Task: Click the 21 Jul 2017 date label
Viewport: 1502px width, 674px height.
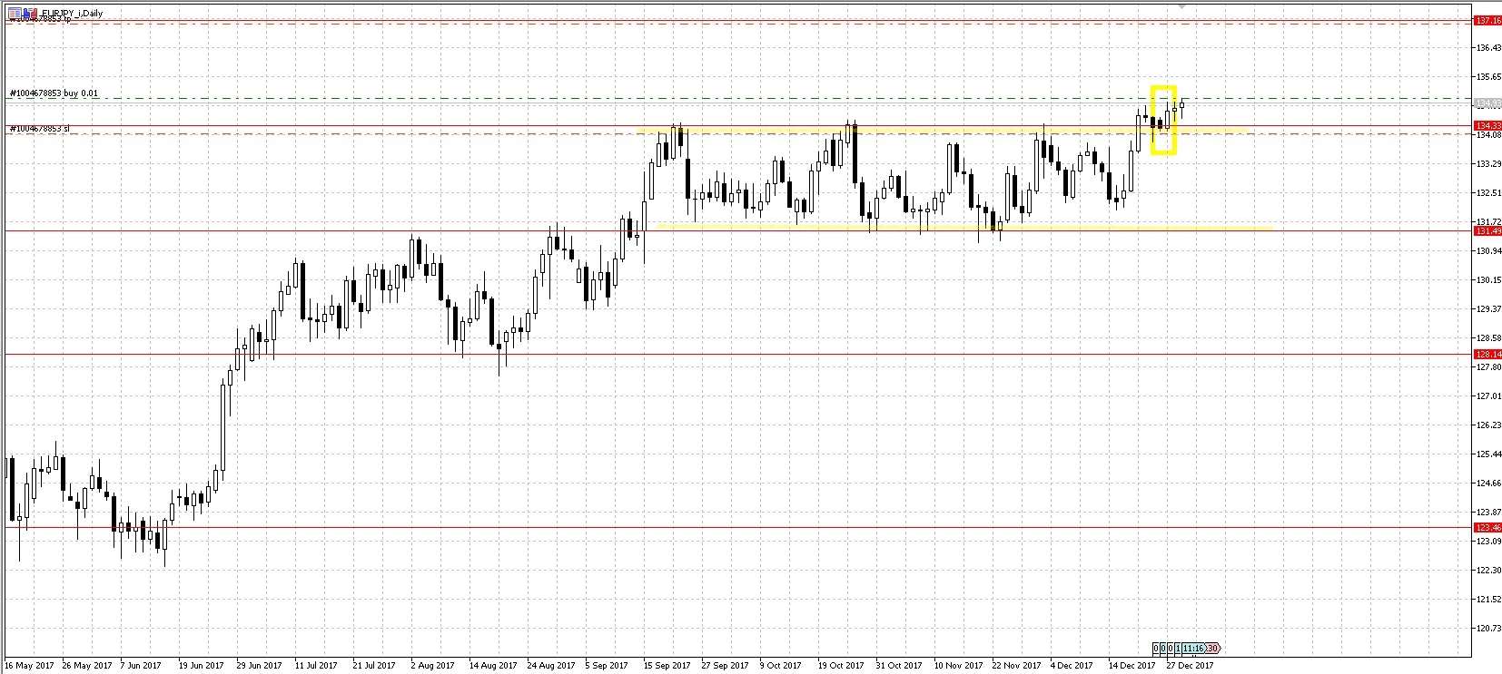Action: [x=374, y=666]
